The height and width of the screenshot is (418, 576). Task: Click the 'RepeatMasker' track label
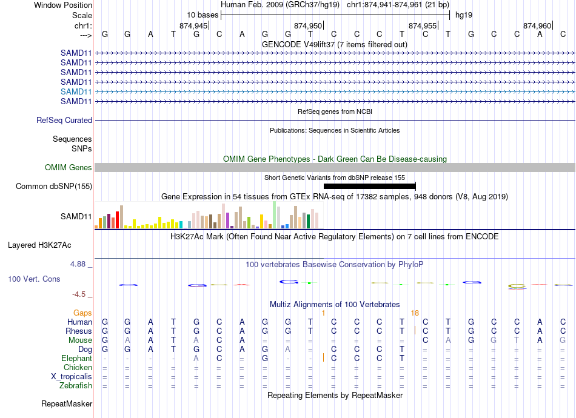coord(67,403)
